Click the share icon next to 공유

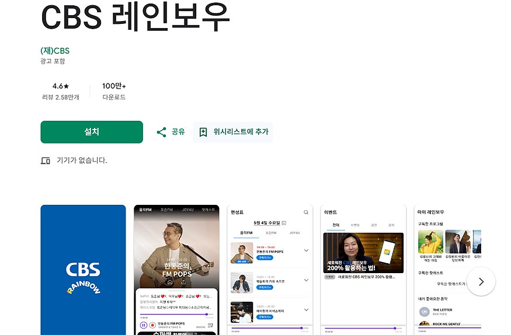click(x=161, y=132)
